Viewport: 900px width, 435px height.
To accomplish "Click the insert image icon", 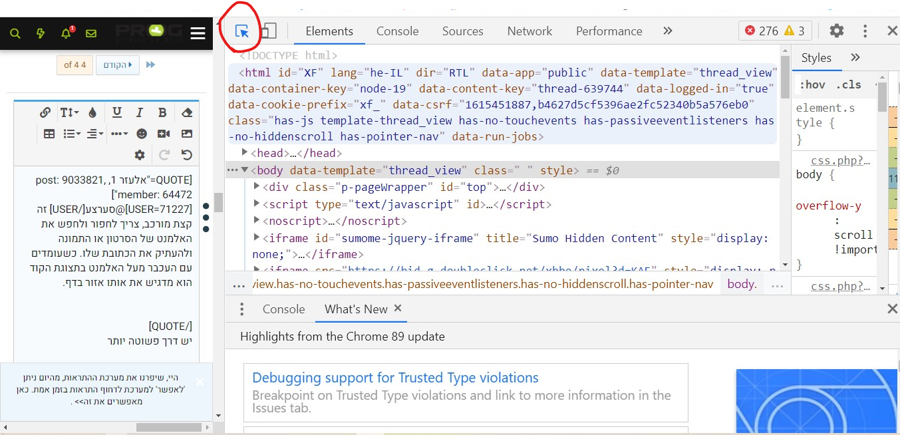I will pos(187,134).
